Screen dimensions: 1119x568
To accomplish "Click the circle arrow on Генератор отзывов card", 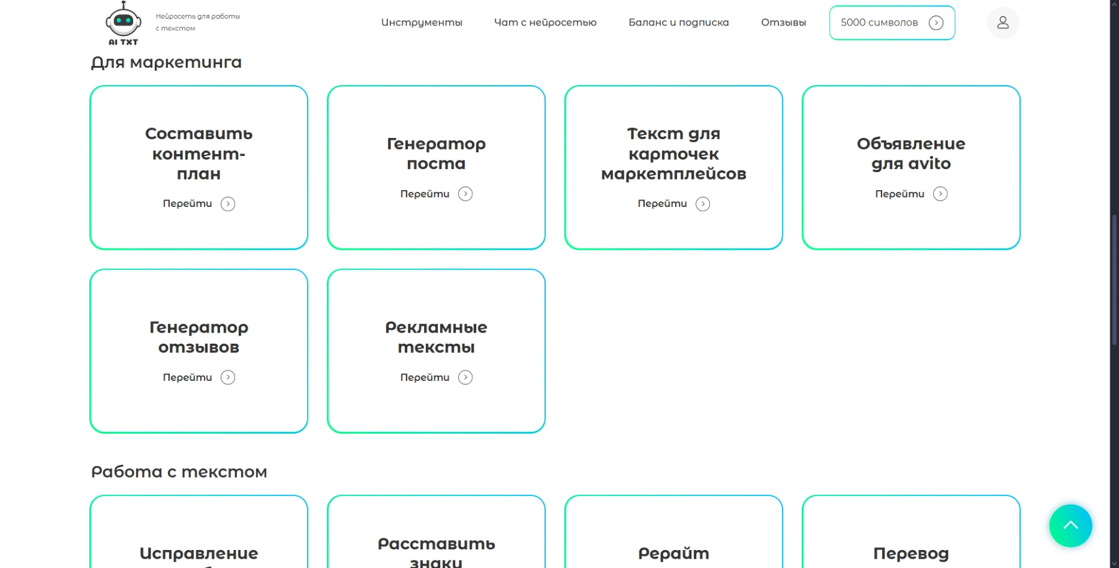I will pyautogui.click(x=228, y=377).
